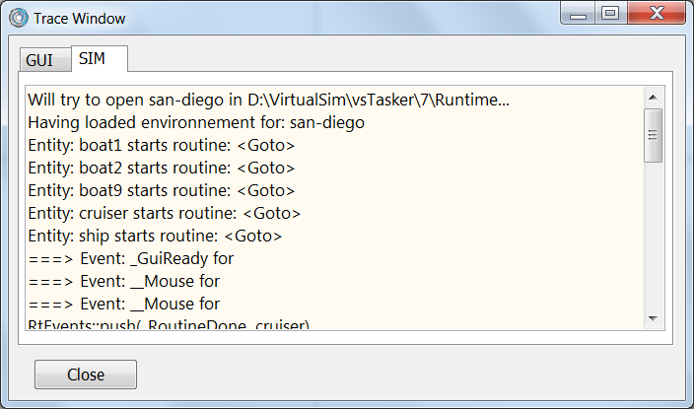The height and width of the screenshot is (409, 694).
Task: Click the empty scrollbar track below the thumb
Action: tap(652, 237)
